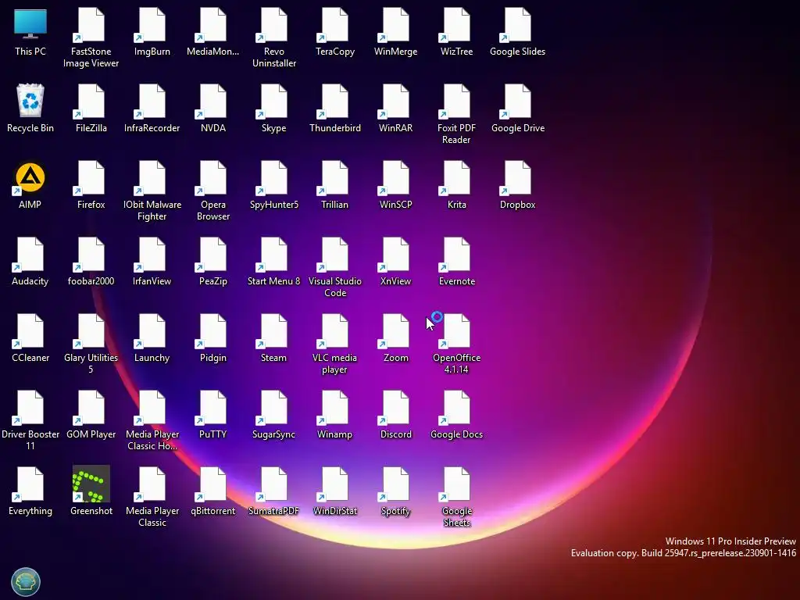The image size is (800, 600).
Task: Open the shell start button orb
Action: tap(26, 581)
